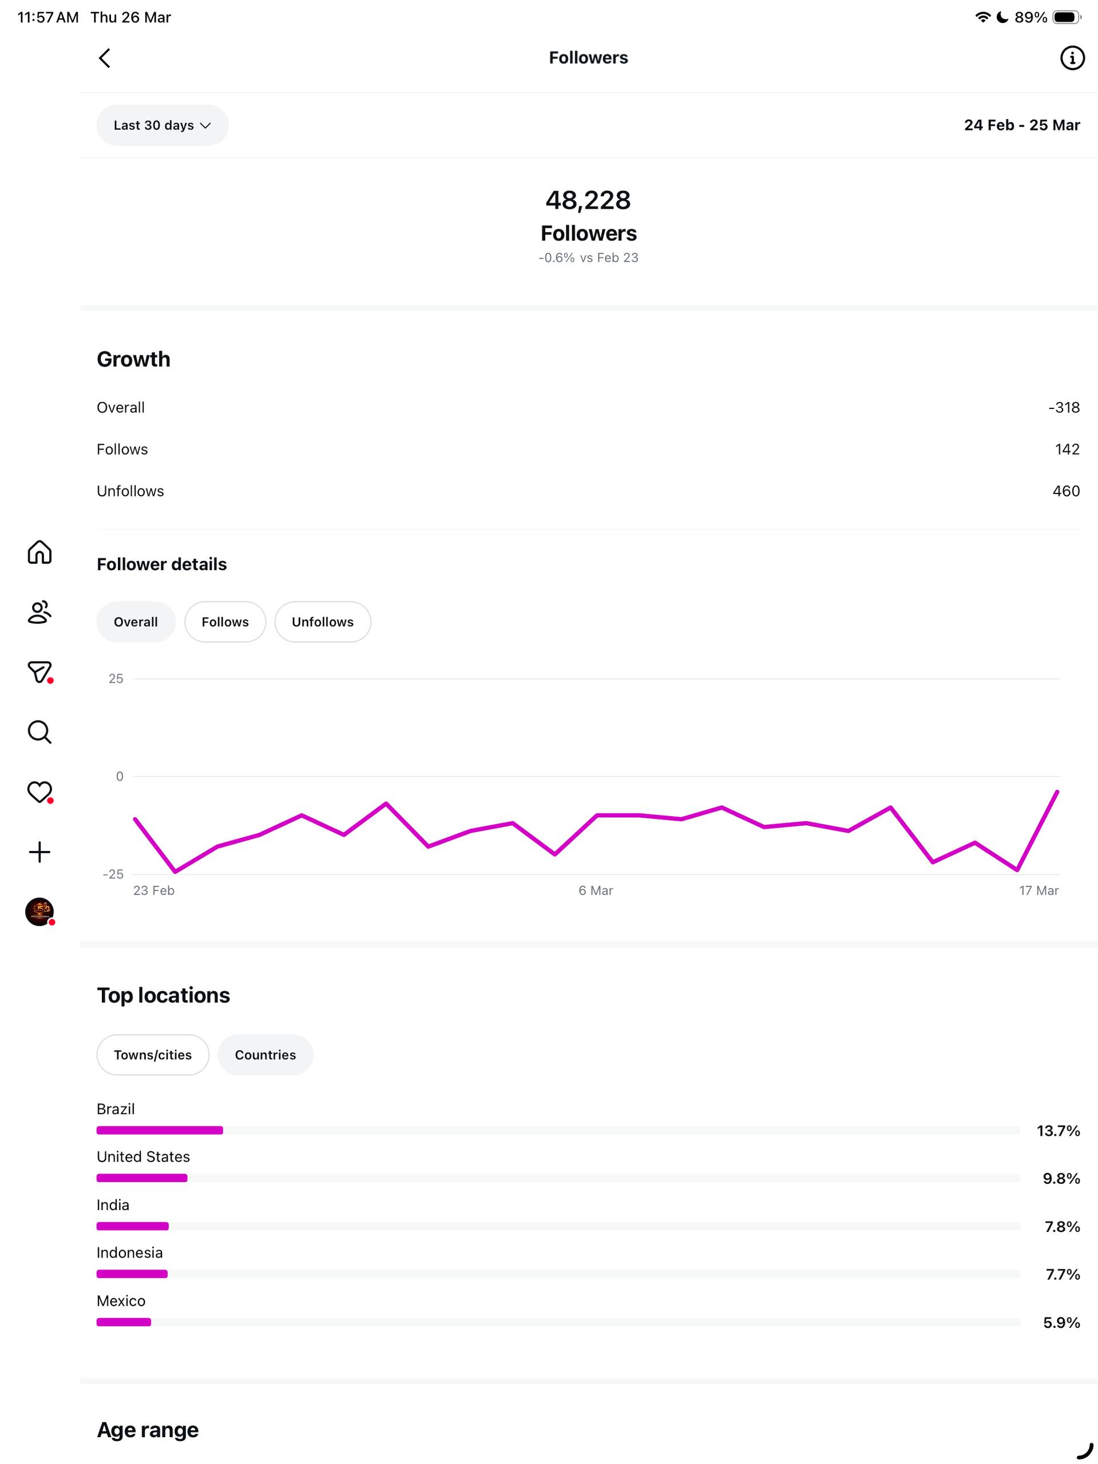
Task: Go back using the back arrow
Action: 105,58
